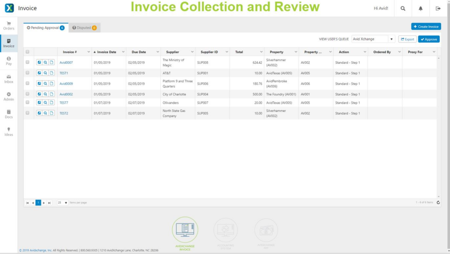Go to the first page of results

tap(27, 203)
